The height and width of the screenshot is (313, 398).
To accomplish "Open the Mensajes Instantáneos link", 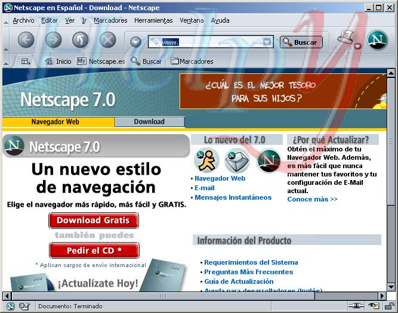I will (x=233, y=197).
